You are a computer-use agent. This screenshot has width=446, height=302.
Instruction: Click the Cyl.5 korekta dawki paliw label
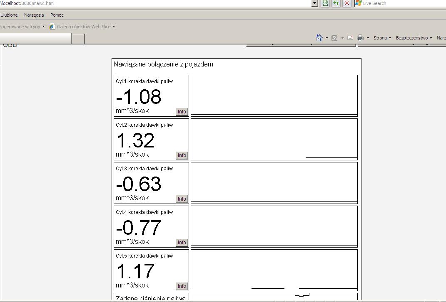click(144, 256)
